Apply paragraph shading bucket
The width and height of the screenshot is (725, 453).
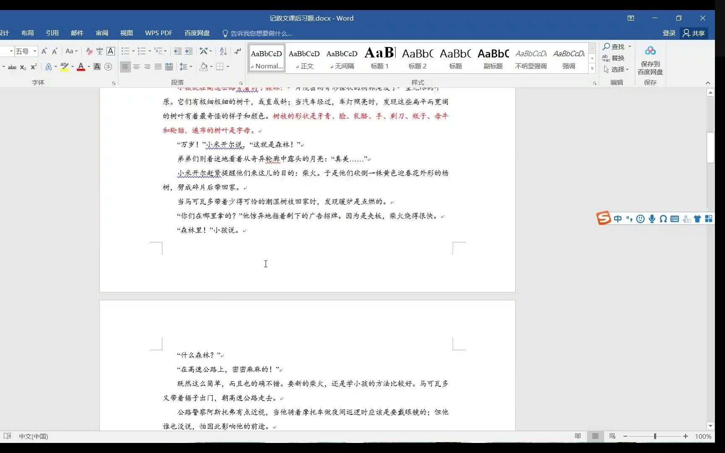(203, 67)
